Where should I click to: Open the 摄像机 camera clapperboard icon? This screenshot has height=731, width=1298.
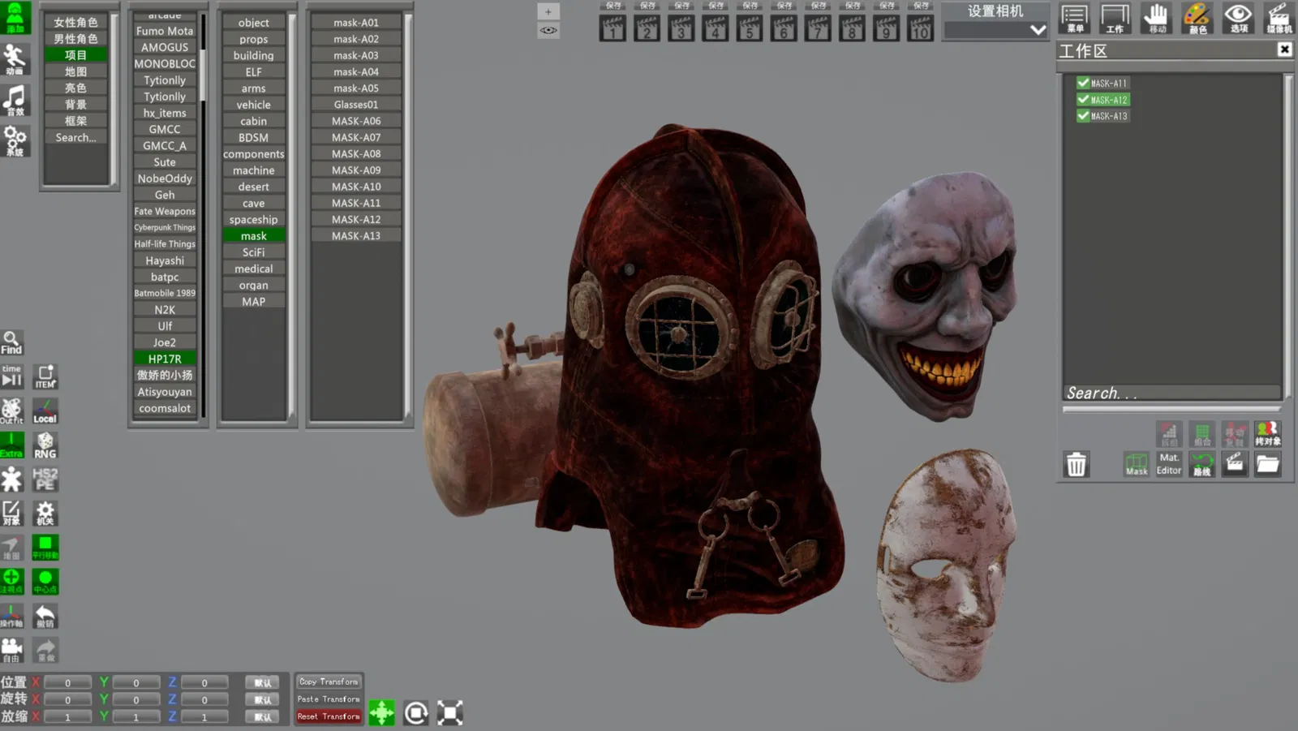click(x=1279, y=18)
